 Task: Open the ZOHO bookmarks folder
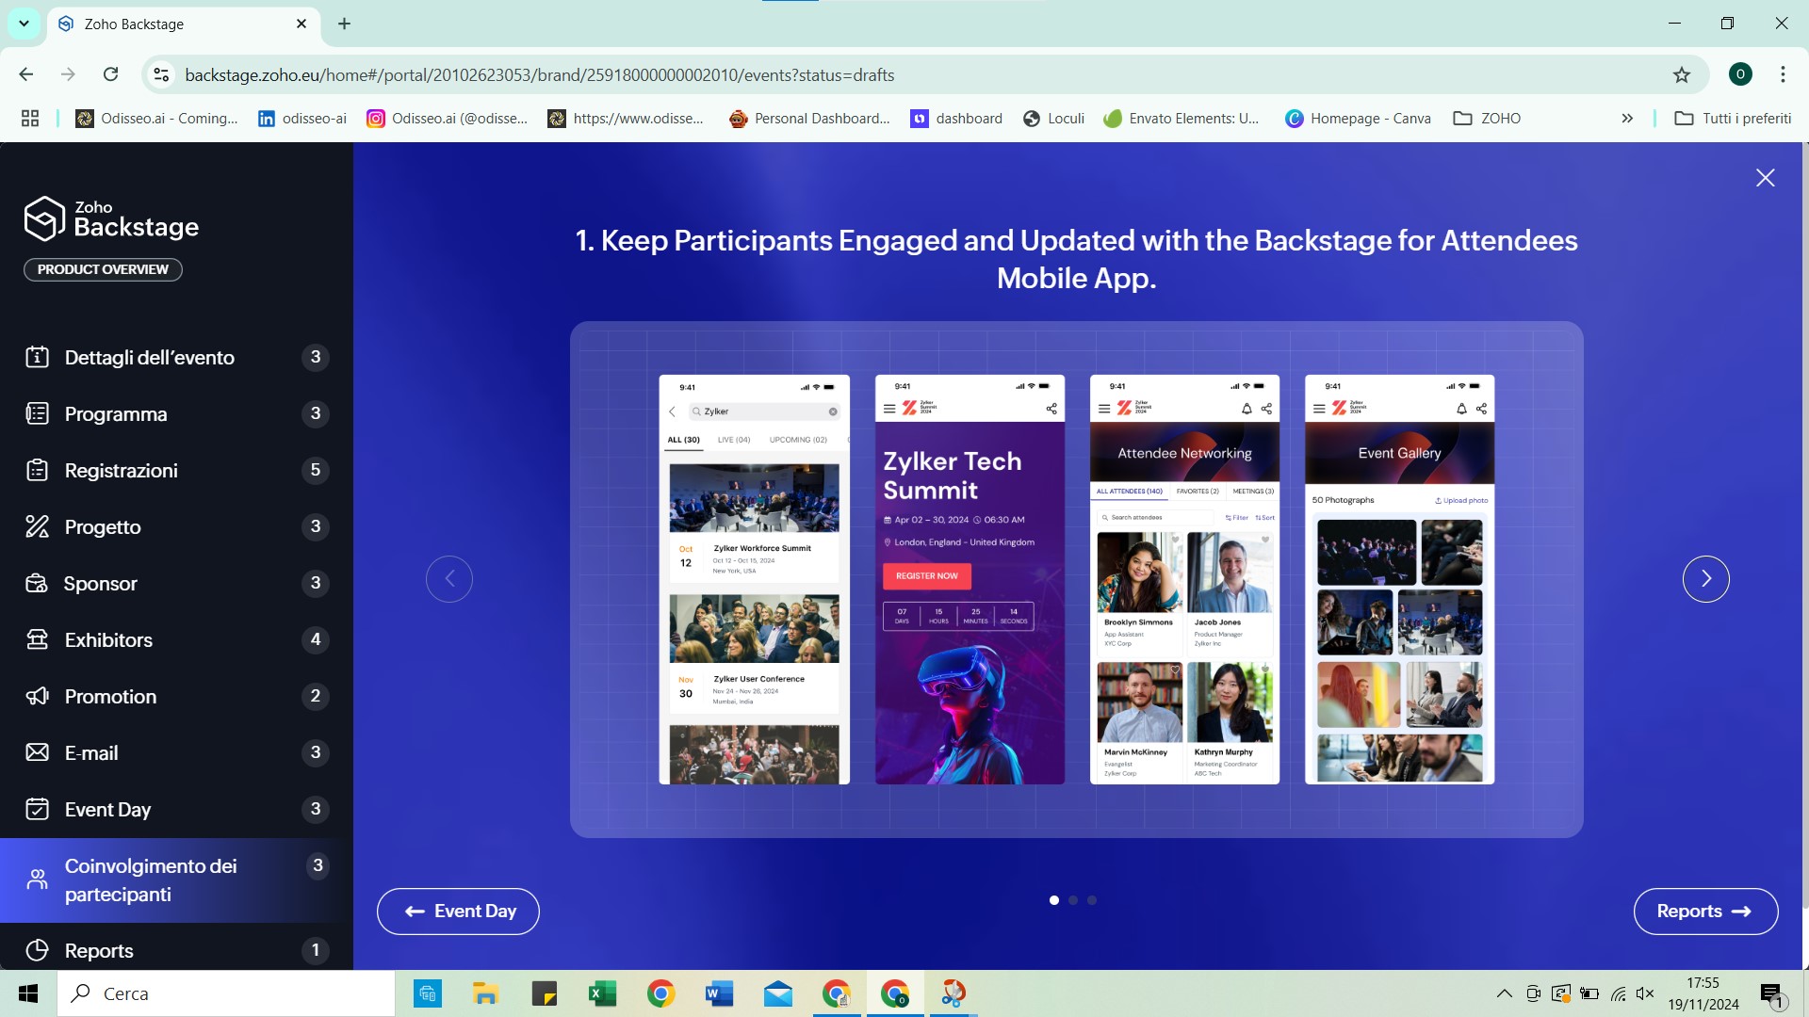click(1487, 118)
